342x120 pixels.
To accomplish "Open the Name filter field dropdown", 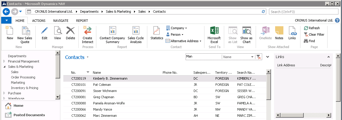I will pyautogui.click(x=252, y=57).
